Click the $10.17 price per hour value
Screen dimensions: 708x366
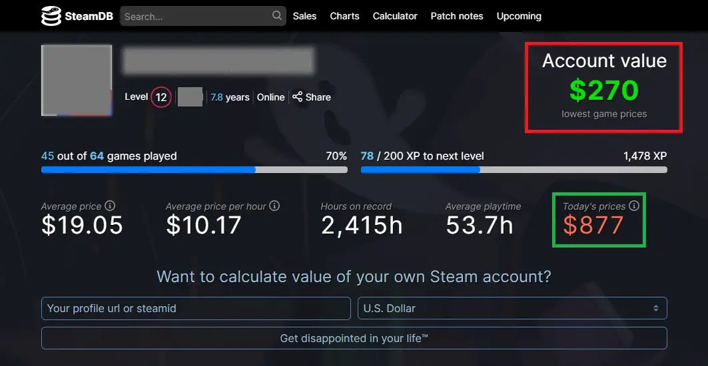(x=204, y=225)
